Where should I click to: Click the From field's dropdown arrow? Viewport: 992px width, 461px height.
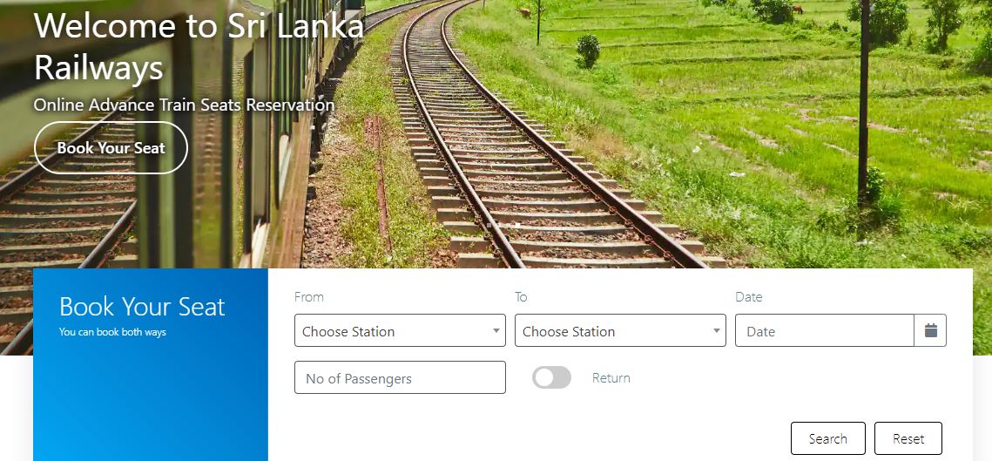pyautogui.click(x=496, y=330)
